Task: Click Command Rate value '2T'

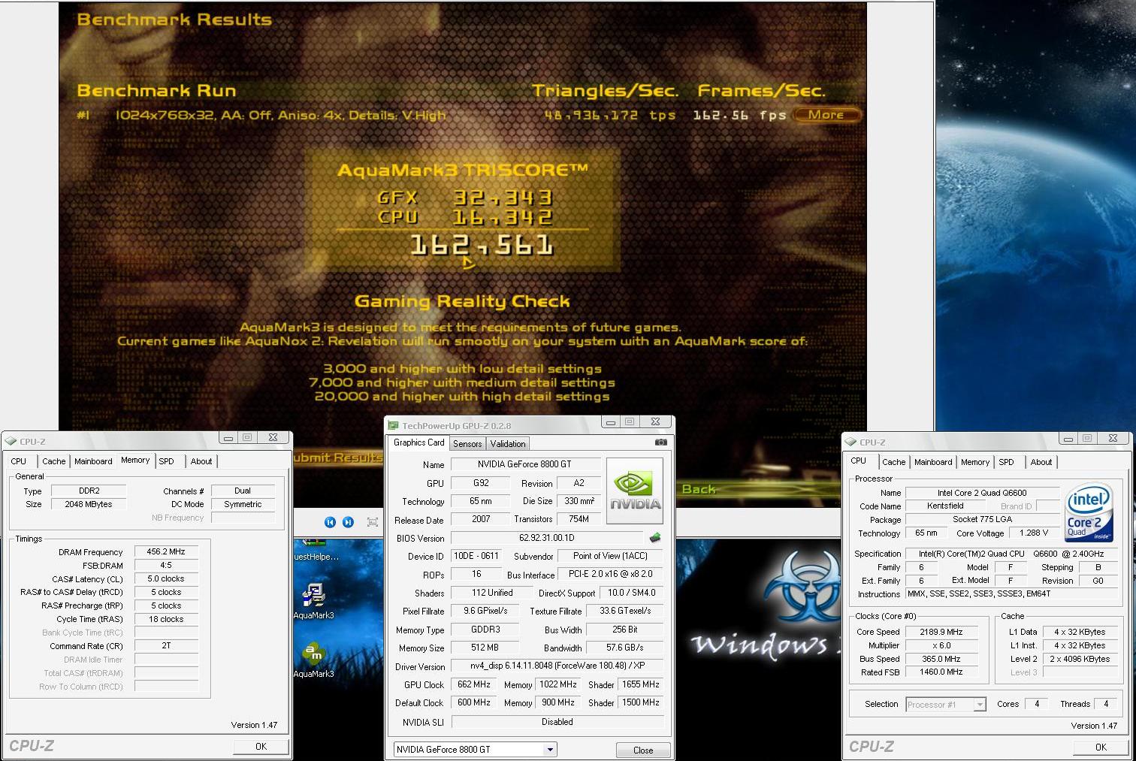Action: (x=166, y=645)
